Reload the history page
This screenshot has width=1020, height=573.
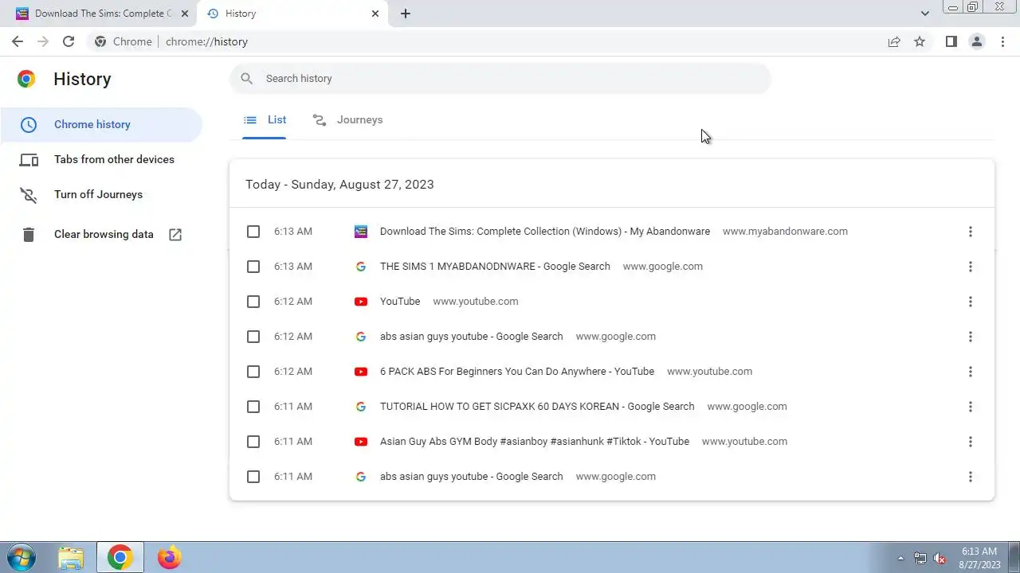coord(69,41)
